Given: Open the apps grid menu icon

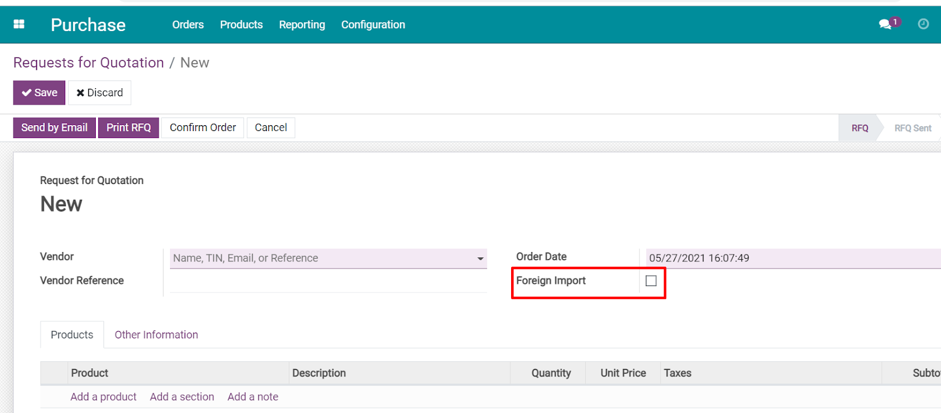Looking at the screenshot, I should coord(19,24).
